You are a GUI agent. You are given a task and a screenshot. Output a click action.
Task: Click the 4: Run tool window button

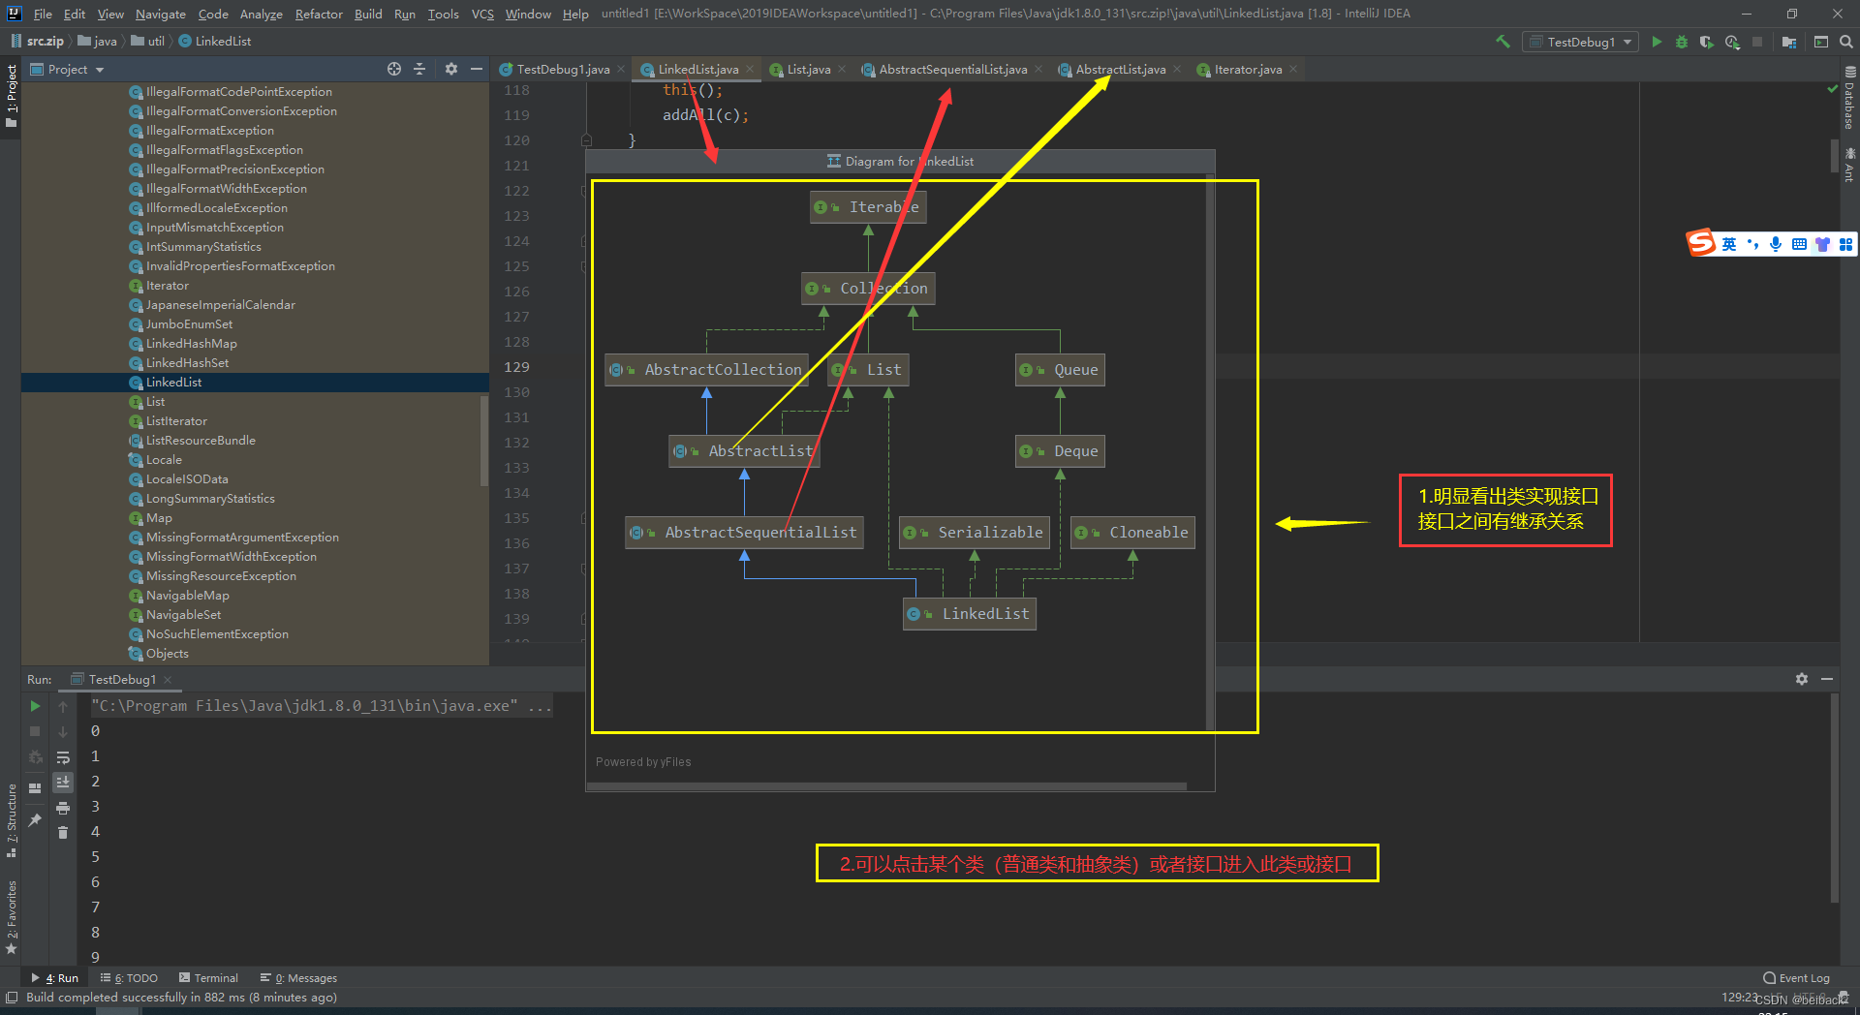pos(55,978)
